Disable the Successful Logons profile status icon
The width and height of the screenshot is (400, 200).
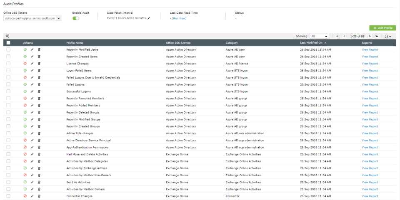point(25,91)
